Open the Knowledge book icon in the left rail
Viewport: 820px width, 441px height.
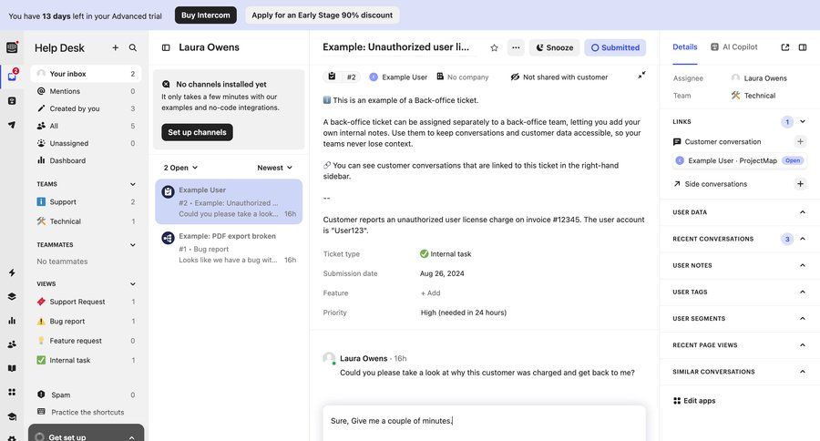pyautogui.click(x=12, y=368)
